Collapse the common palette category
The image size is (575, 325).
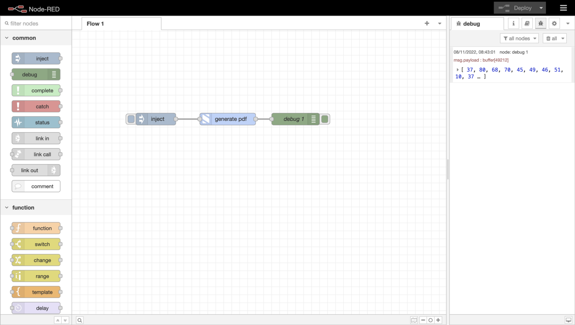[7, 38]
